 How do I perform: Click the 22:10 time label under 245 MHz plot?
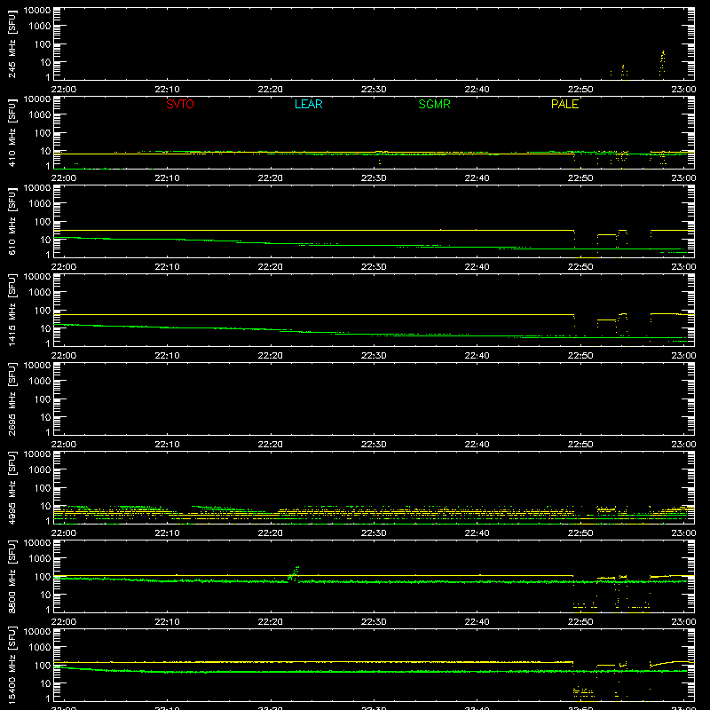click(167, 90)
